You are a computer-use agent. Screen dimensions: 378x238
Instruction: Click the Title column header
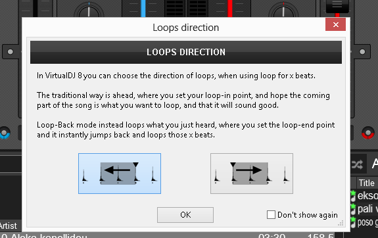(366, 183)
